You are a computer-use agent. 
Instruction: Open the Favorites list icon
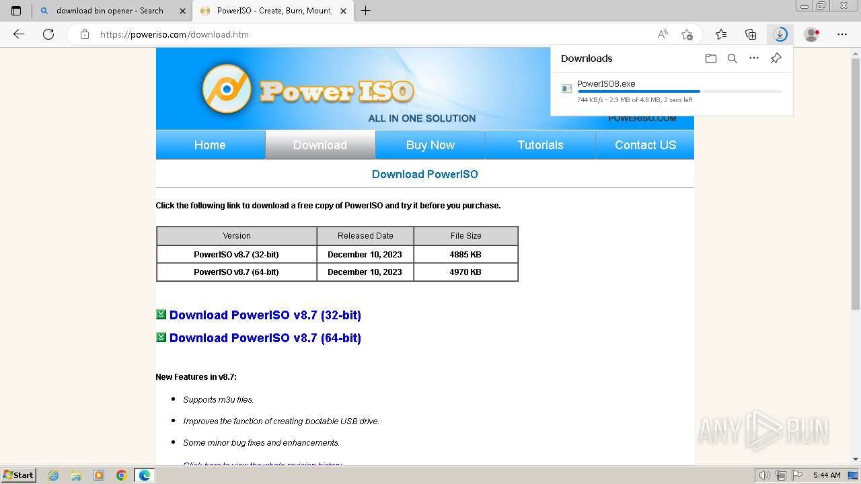click(x=721, y=34)
